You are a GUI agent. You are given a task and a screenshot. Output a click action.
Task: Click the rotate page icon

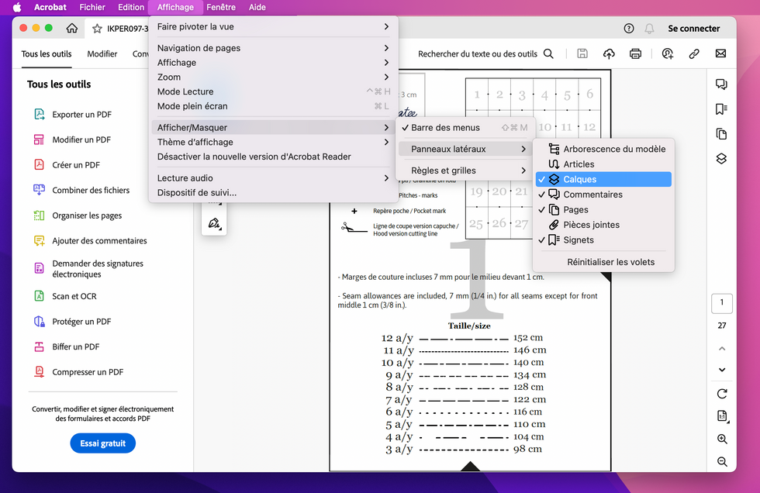(x=722, y=394)
